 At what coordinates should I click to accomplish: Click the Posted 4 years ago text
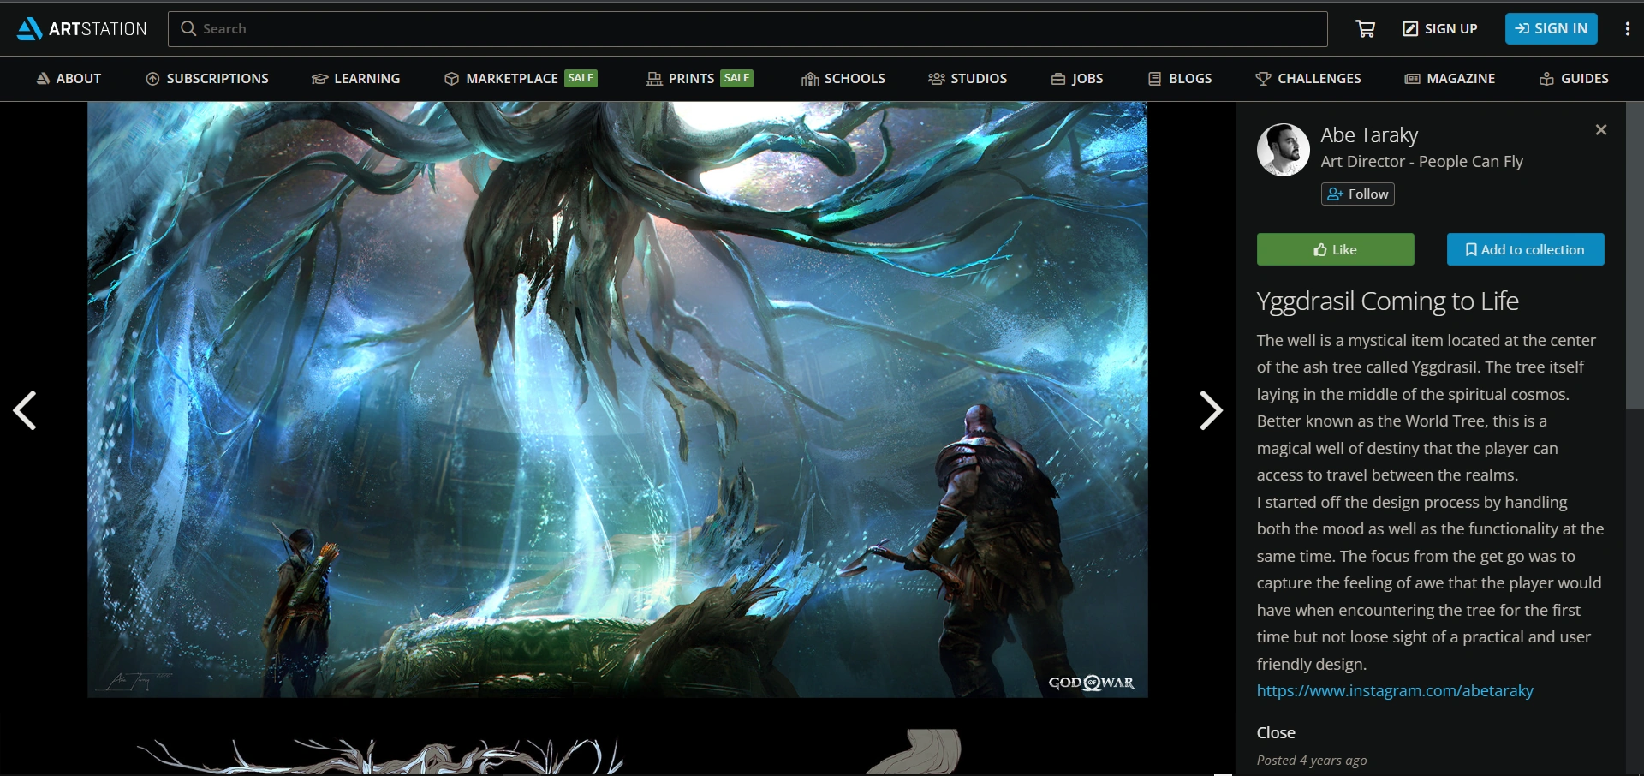tap(1312, 761)
